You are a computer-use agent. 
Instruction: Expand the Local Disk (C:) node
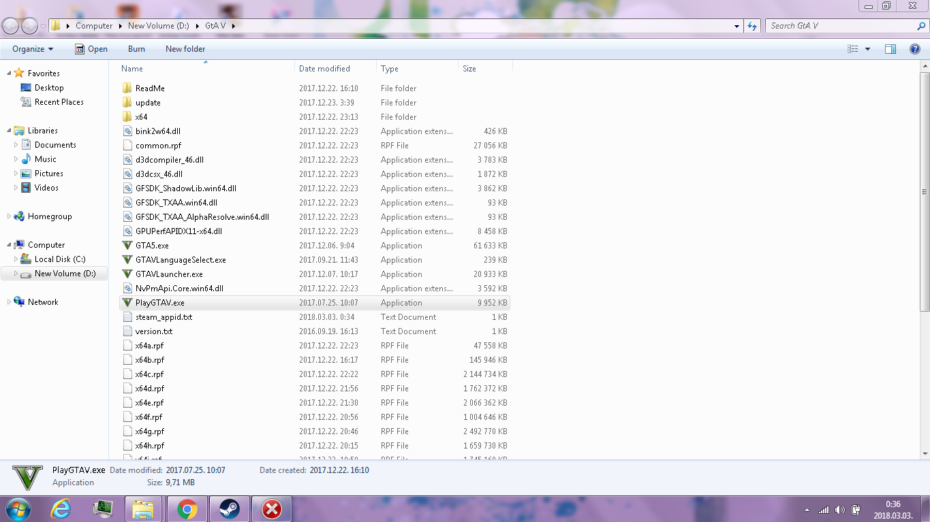pos(16,259)
